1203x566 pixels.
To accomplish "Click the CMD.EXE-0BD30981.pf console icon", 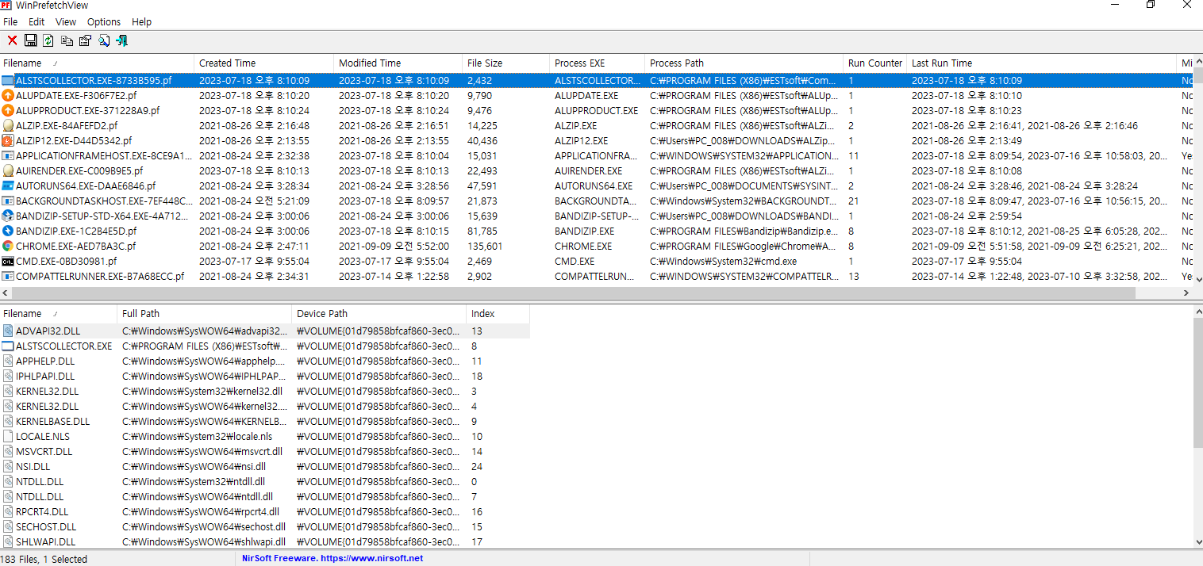I will click(8, 262).
